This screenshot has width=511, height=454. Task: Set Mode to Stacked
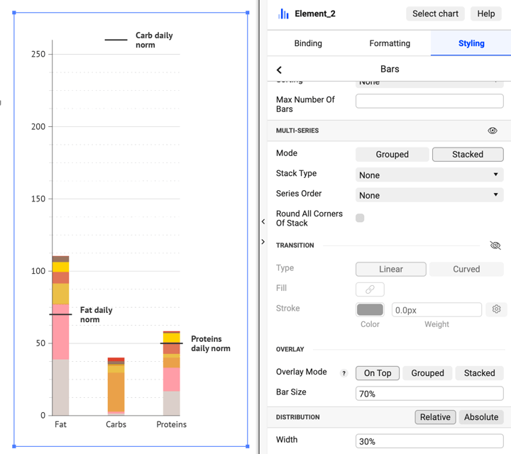pyautogui.click(x=468, y=155)
